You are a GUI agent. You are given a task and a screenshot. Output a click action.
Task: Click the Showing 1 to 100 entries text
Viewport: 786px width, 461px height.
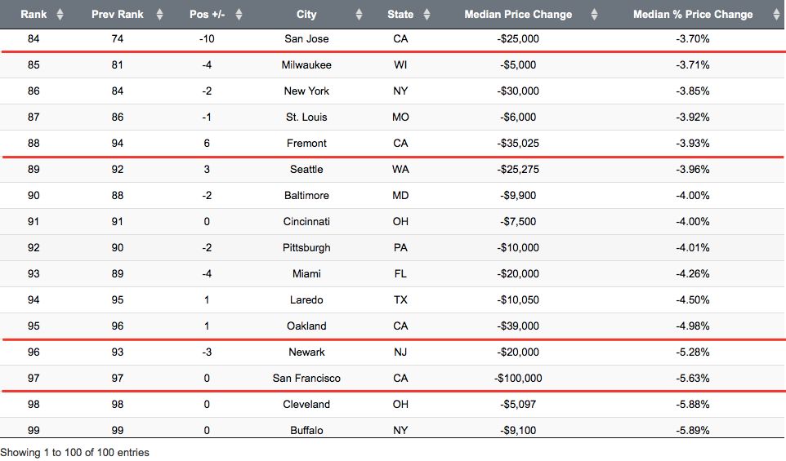click(74, 453)
